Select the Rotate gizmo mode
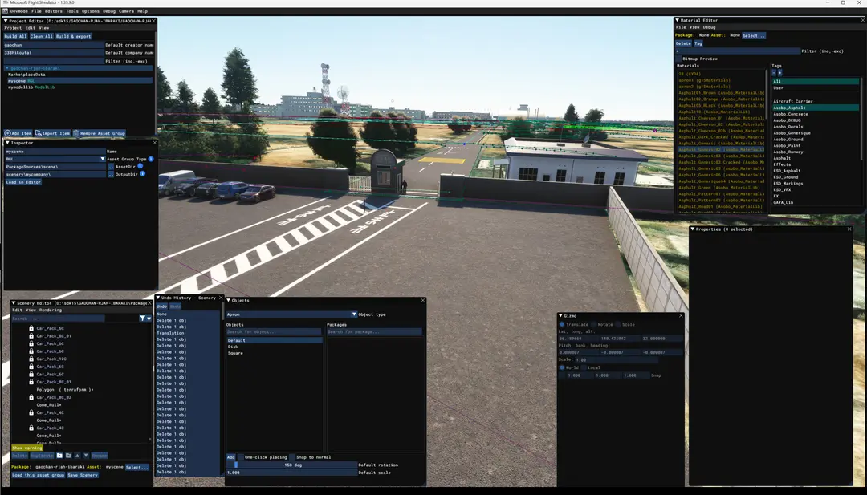This screenshot has height=495, width=867. pos(594,324)
